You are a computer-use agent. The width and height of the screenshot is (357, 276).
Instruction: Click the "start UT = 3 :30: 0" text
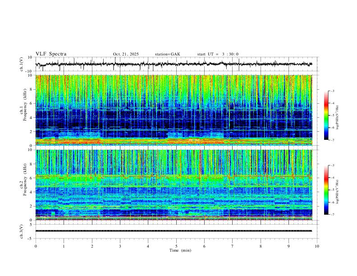click(x=218, y=54)
